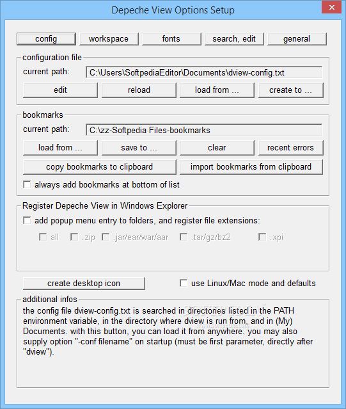This screenshot has height=409, width=346.
Task: Create a desktop icon
Action: [x=84, y=284]
